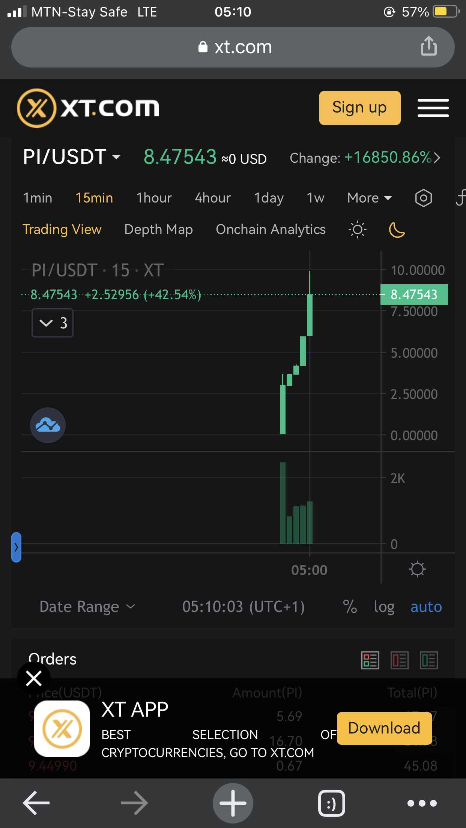Viewport: 466px width, 828px height.
Task: Open the PI/USDT pair dropdown
Action: (x=72, y=156)
